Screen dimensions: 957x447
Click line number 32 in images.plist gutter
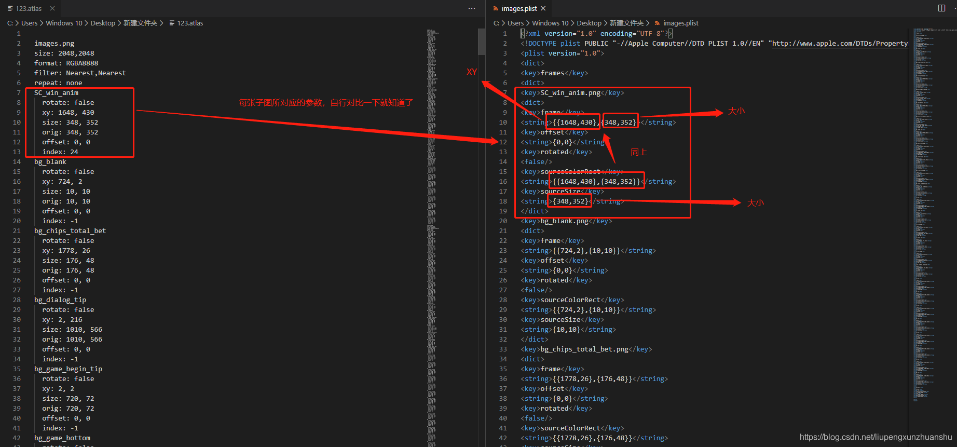pyautogui.click(x=503, y=340)
